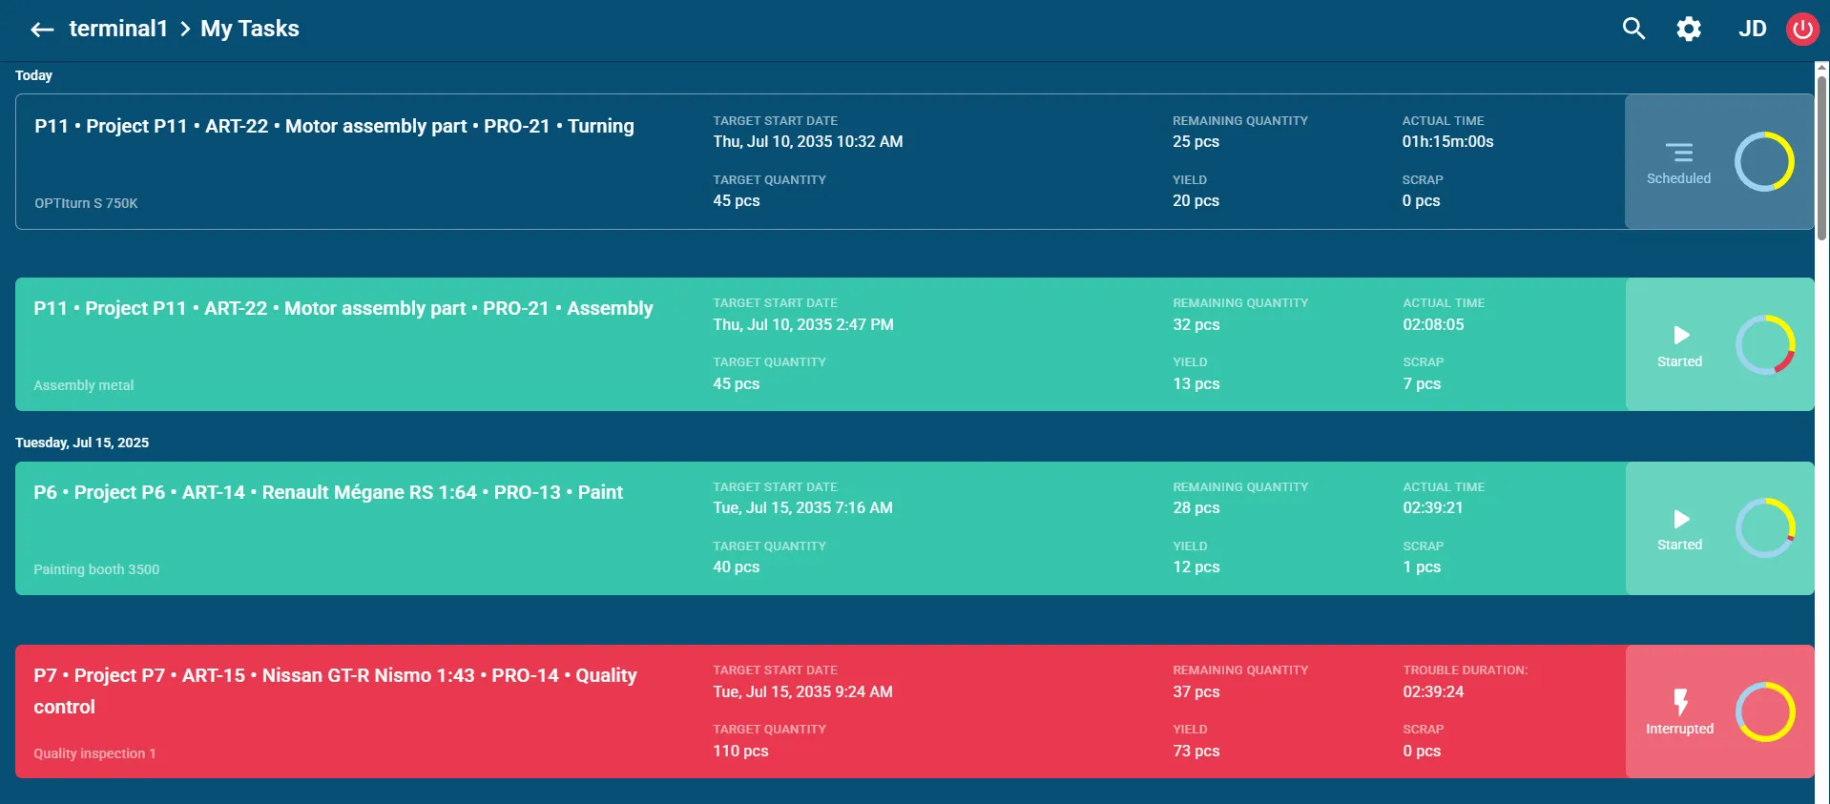Click the vertical scrollbar thumb
This screenshot has height=804, width=1830.
(x=1822, y=157)
